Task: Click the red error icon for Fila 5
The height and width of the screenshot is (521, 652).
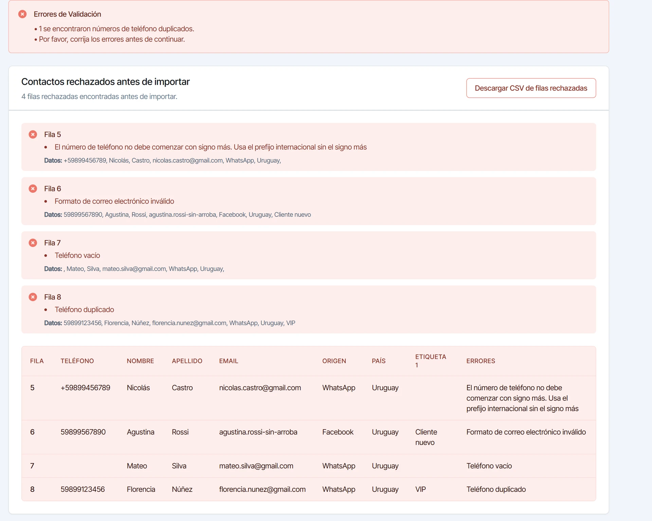Action: coord(33,135)
